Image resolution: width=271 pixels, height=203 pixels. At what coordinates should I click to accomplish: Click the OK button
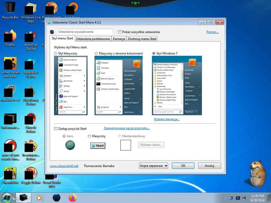(183, 166)
